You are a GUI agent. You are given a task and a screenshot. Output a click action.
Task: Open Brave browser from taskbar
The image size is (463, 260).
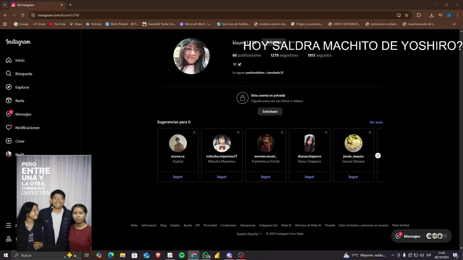pyautogui.click(x=158, y=255)
